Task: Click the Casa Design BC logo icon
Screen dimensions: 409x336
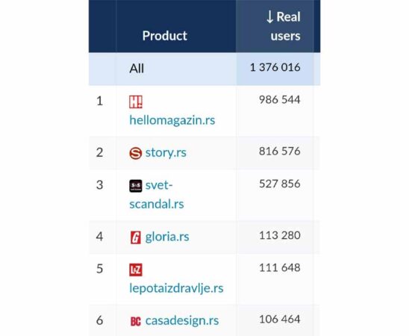Action: click(x=136, y=321)
